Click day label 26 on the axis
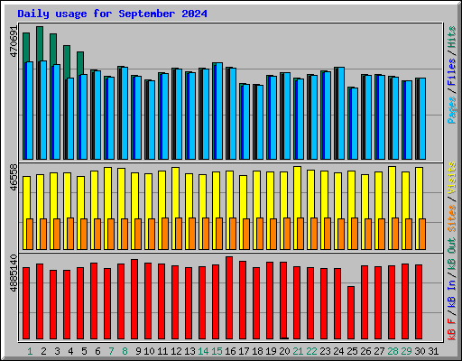The image size is (462, 361). 365,351
